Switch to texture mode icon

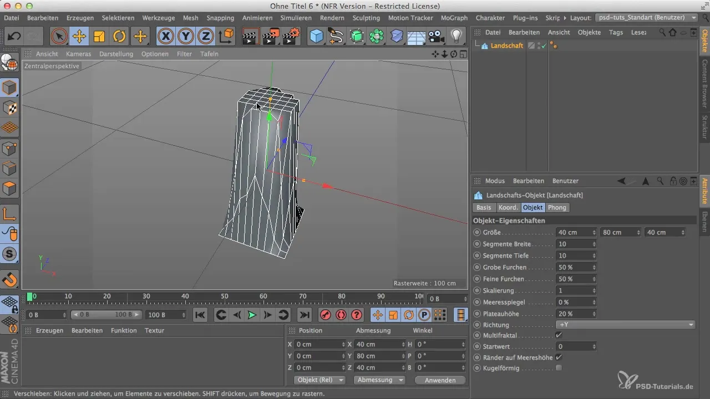pos(10,108)
